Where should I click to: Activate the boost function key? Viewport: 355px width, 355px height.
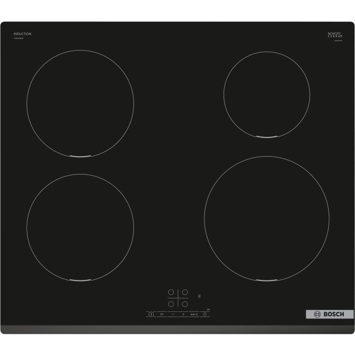tap(193, 314)
